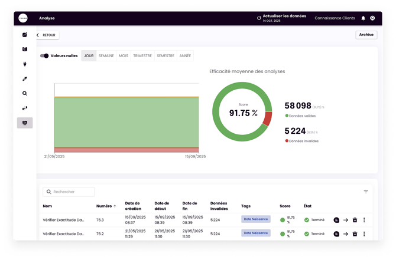Click Connaissance Clients in top bar
The width and height of the screenshot is (396, 257).
pyautogui.click(x=335, y=18)
